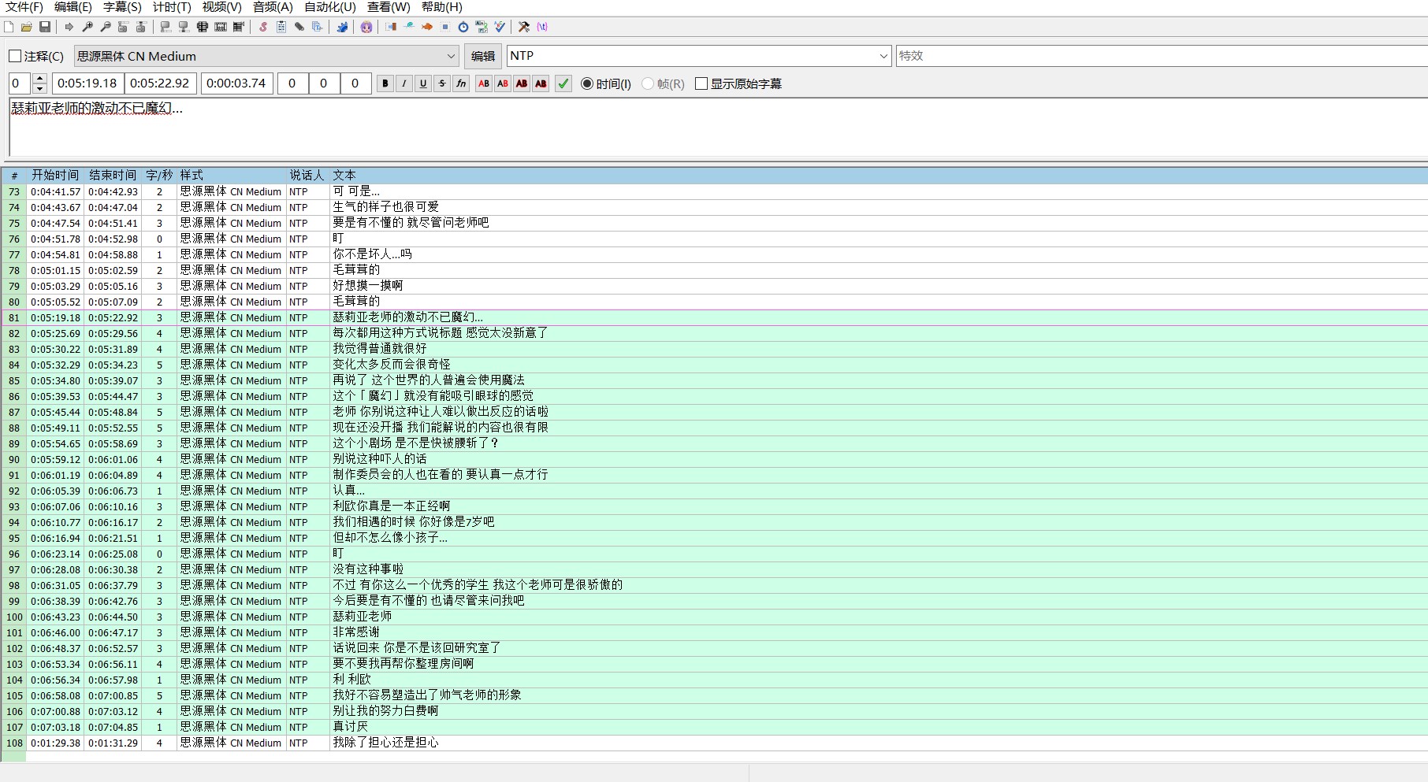Open the fonts collector icon
This screenshot has height=782, width=1428.
tap(318, 27)
